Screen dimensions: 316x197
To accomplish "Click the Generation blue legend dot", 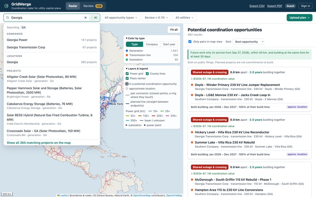I will [x=127, y=51].
